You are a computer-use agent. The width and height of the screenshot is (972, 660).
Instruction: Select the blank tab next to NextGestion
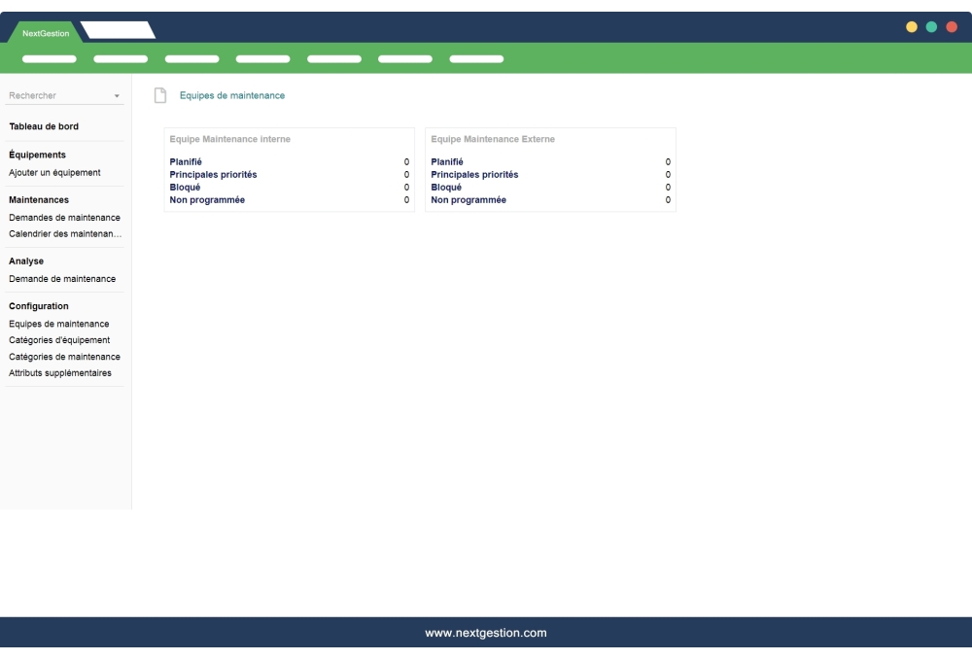pos(118,31)
